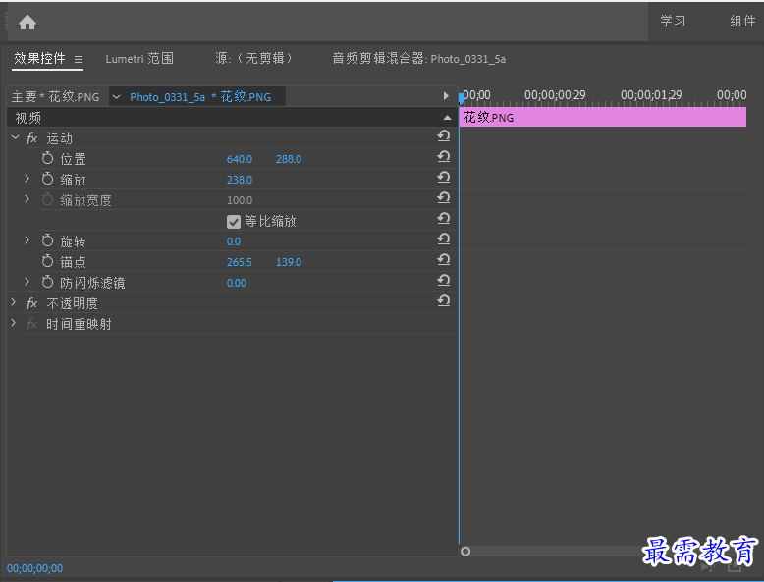Click the 00;00;01;29 ruler mark
764x582 pixels.
(x=651, y=95)
